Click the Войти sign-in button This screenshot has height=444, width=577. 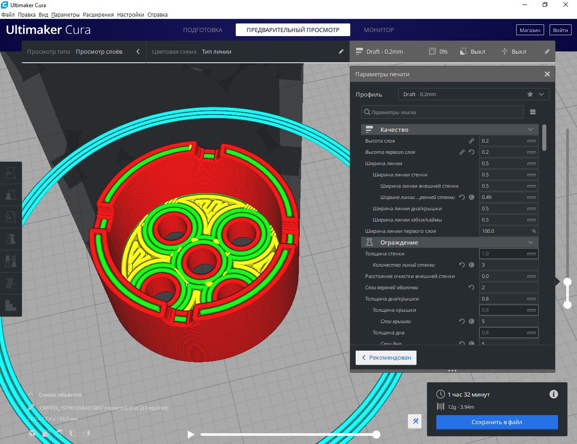560,30
